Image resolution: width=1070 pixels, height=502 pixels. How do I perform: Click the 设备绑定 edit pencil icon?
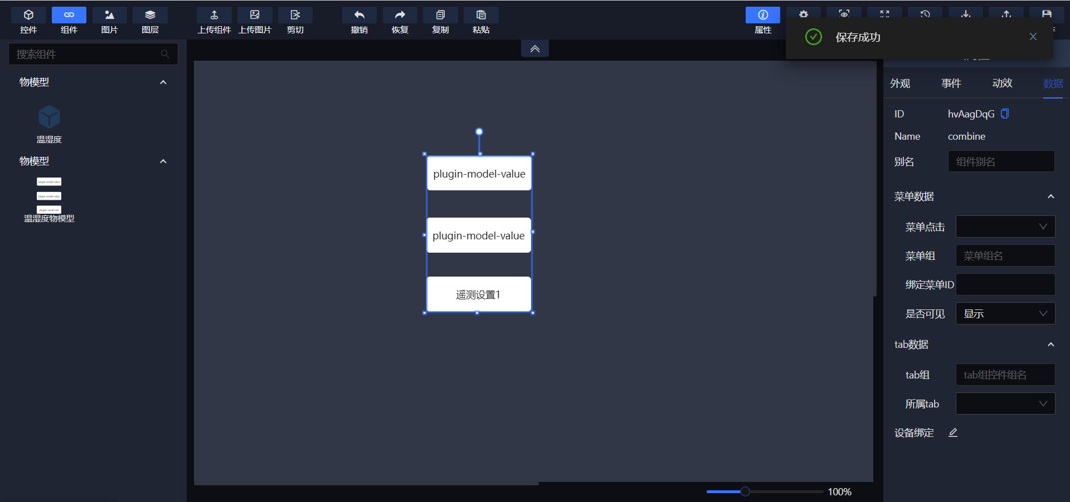click(953, 432)
